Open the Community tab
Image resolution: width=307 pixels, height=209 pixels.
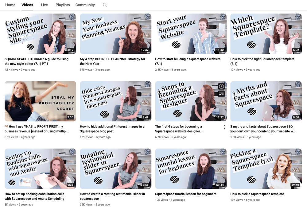point(85,5)
